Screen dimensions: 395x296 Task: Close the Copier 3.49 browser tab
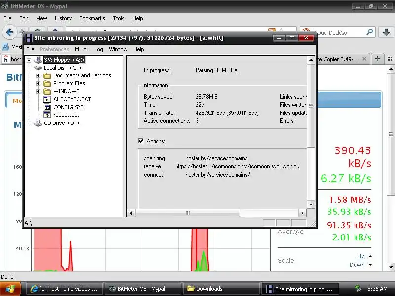364,59
